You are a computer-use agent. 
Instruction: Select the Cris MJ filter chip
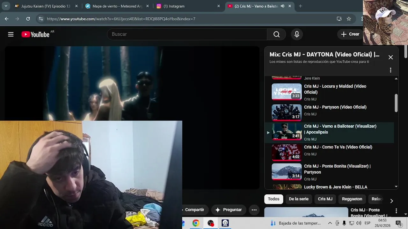tap(325, 199)
